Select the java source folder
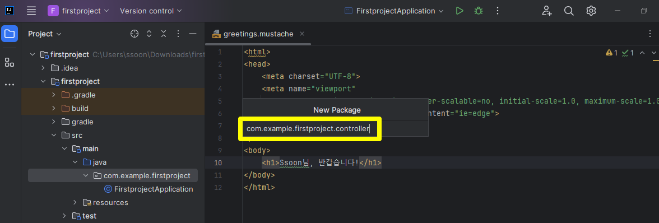 tap(113, 162)
